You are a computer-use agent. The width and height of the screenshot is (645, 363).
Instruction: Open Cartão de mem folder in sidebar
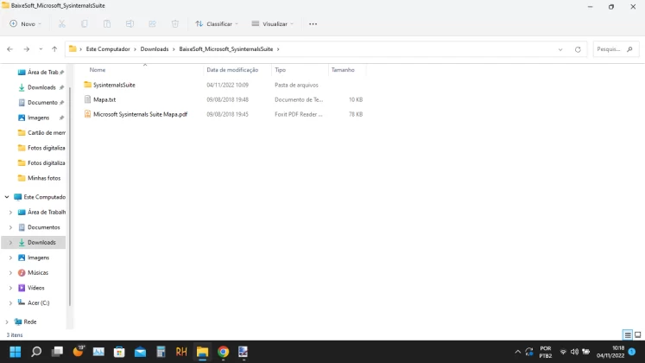point(41,132)
